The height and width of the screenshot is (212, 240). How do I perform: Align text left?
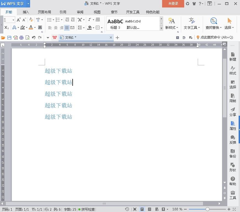point(50,28)
